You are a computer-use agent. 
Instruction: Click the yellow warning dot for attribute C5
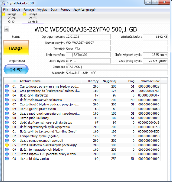point(7,145)
